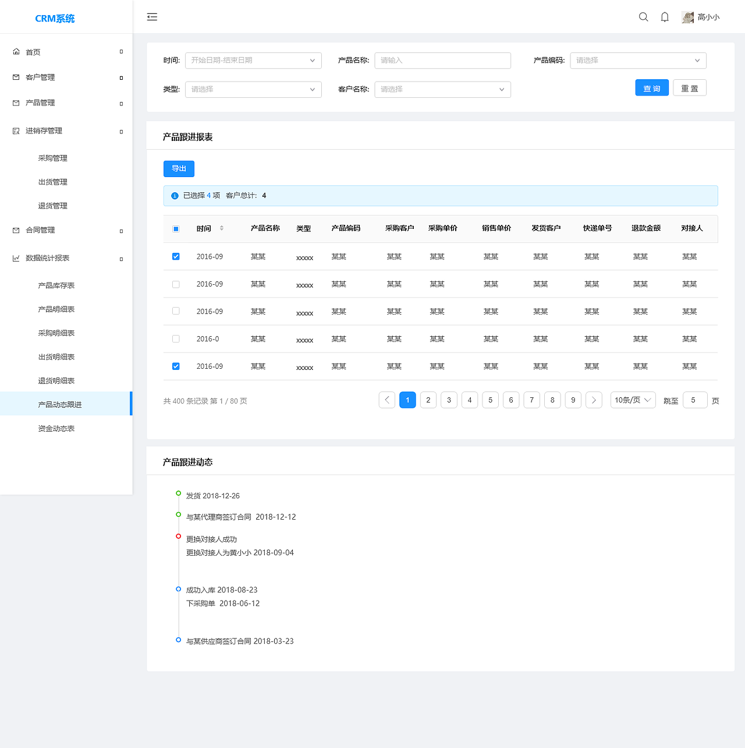Collapse the 数据统计报表 menu arrow
This screenshot has height=748, width=745.
click(121, 259)
